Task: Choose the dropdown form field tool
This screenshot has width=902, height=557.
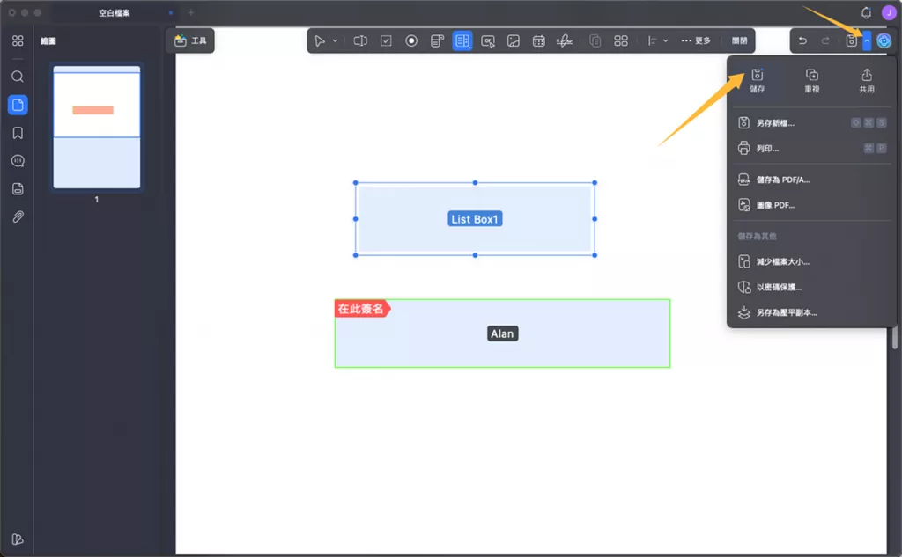Action: (437, 40)
